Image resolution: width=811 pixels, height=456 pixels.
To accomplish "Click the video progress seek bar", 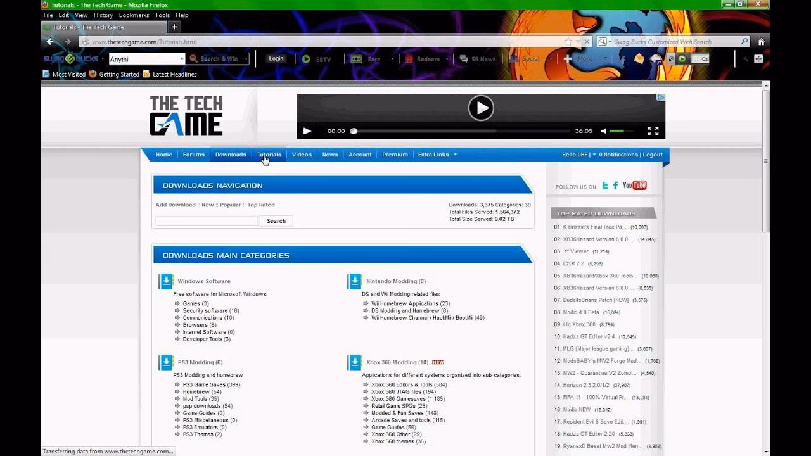I will point(461,131).
